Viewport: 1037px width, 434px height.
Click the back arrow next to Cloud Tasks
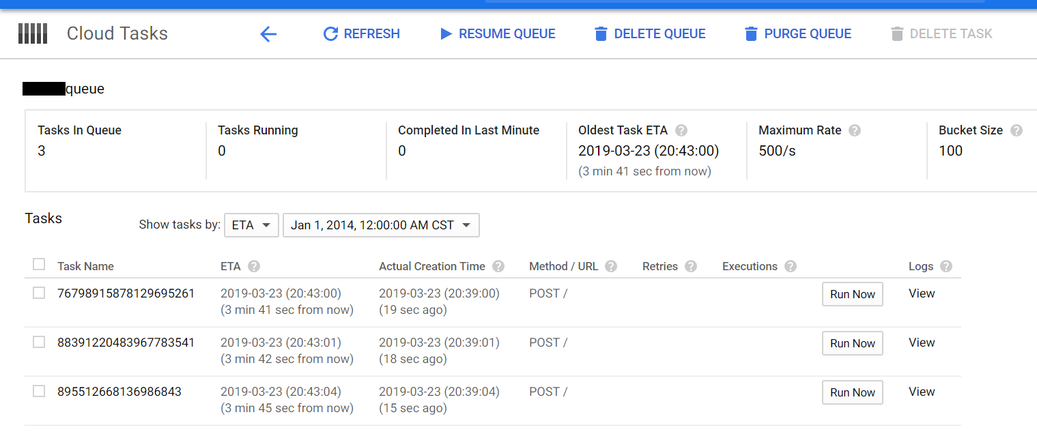268,33
